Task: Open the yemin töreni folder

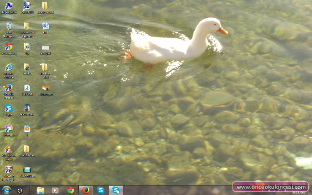Action: pyautogui.click(x=45, y=6)
